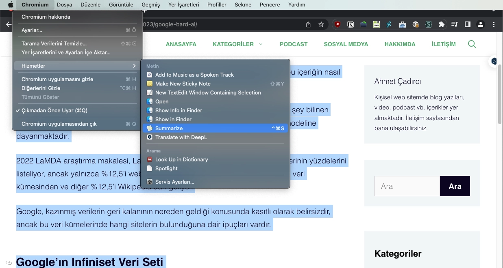Select Look Up in Dictionary

216,159
